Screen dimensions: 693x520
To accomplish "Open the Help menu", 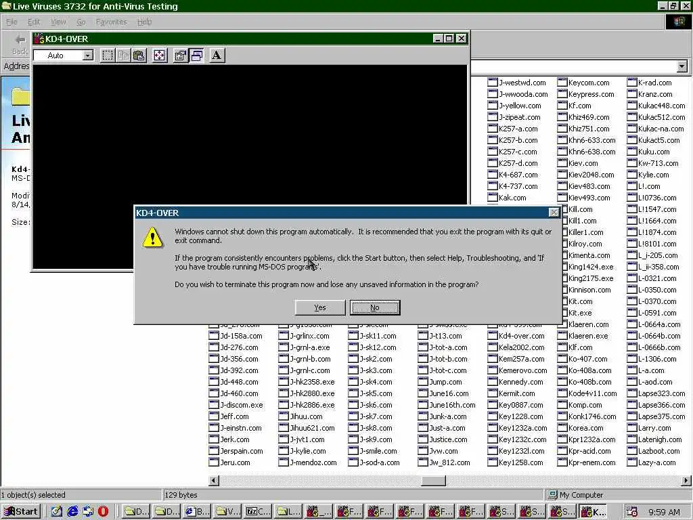I will pos(145,22).
